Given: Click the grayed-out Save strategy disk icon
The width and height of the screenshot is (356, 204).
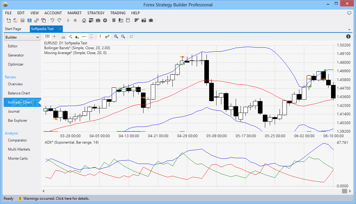Looking at the screenshot, I should (23, 20).
